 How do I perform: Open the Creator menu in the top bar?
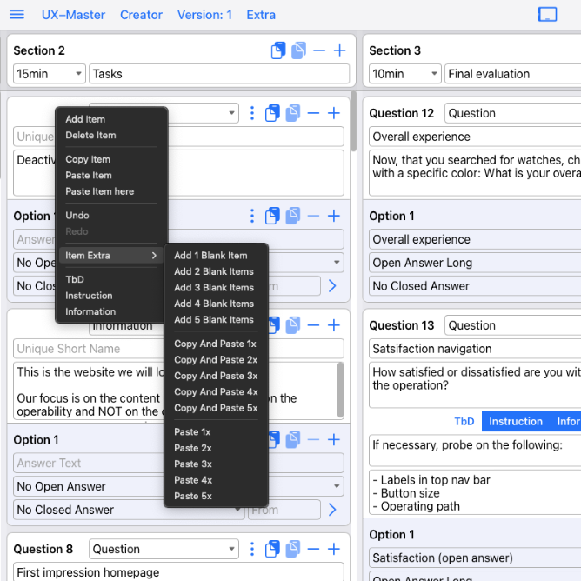click(141, 15)
